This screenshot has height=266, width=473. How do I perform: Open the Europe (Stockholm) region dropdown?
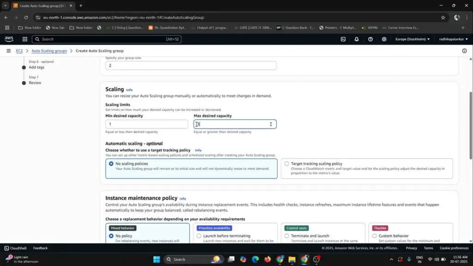(412, 39)
